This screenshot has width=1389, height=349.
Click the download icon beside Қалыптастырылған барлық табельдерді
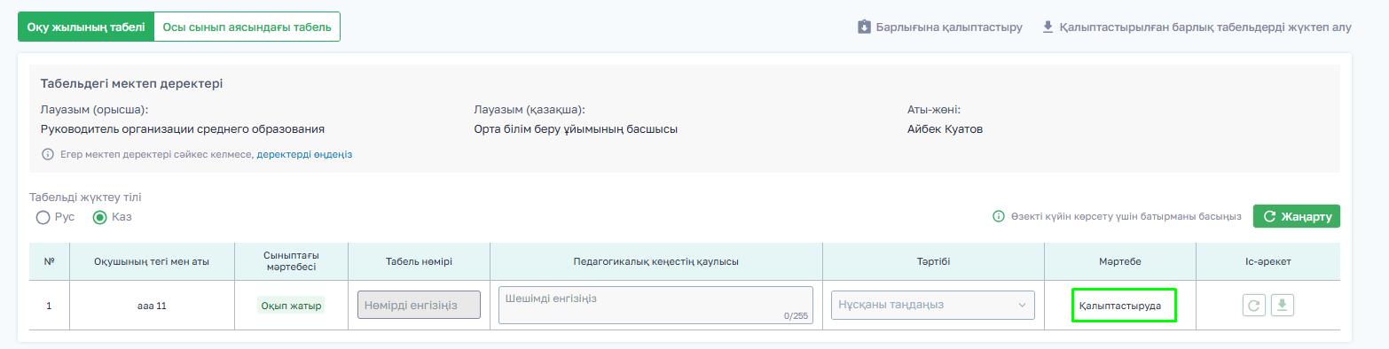pos(1048,27)
